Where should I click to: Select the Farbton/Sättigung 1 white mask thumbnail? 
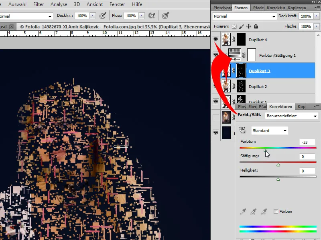coord(252,55)
